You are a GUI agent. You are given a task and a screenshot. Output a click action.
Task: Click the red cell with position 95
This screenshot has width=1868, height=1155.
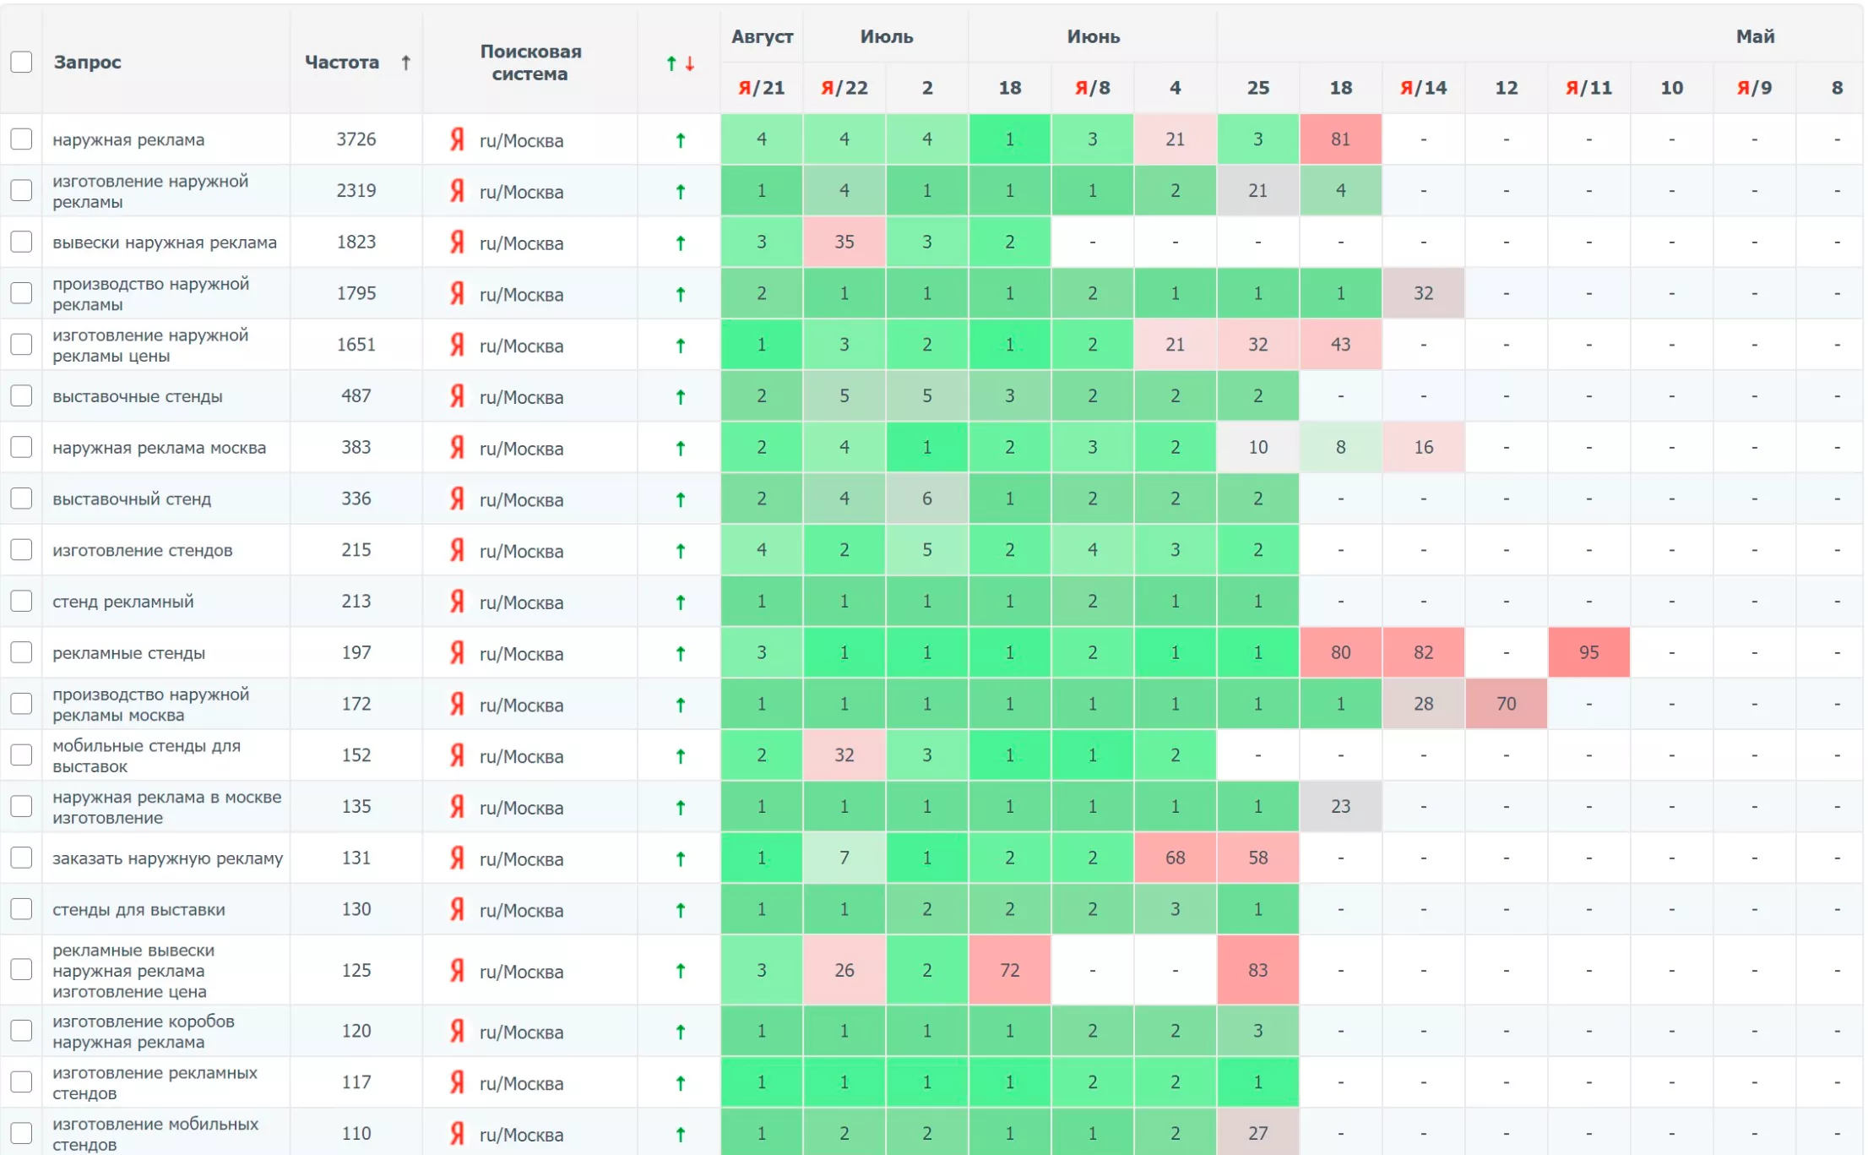click(x=1588, y=652)
